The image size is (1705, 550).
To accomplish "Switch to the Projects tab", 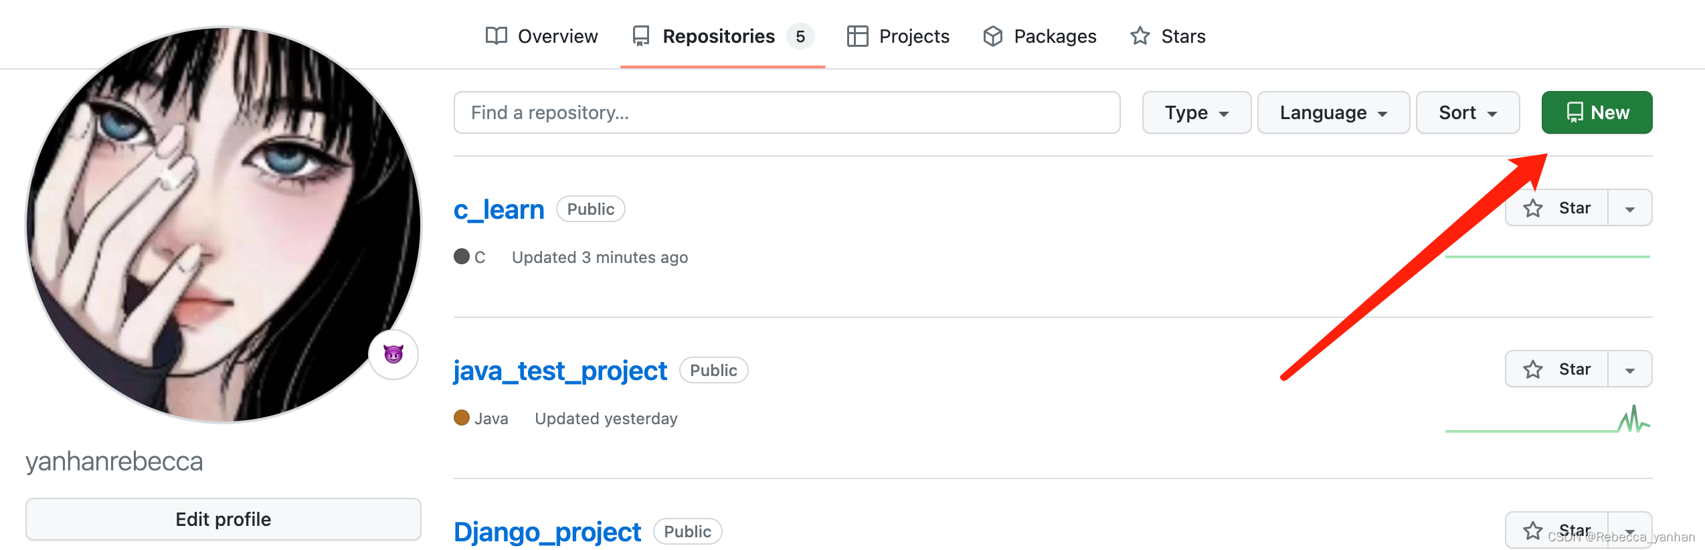I will (898, 36).
